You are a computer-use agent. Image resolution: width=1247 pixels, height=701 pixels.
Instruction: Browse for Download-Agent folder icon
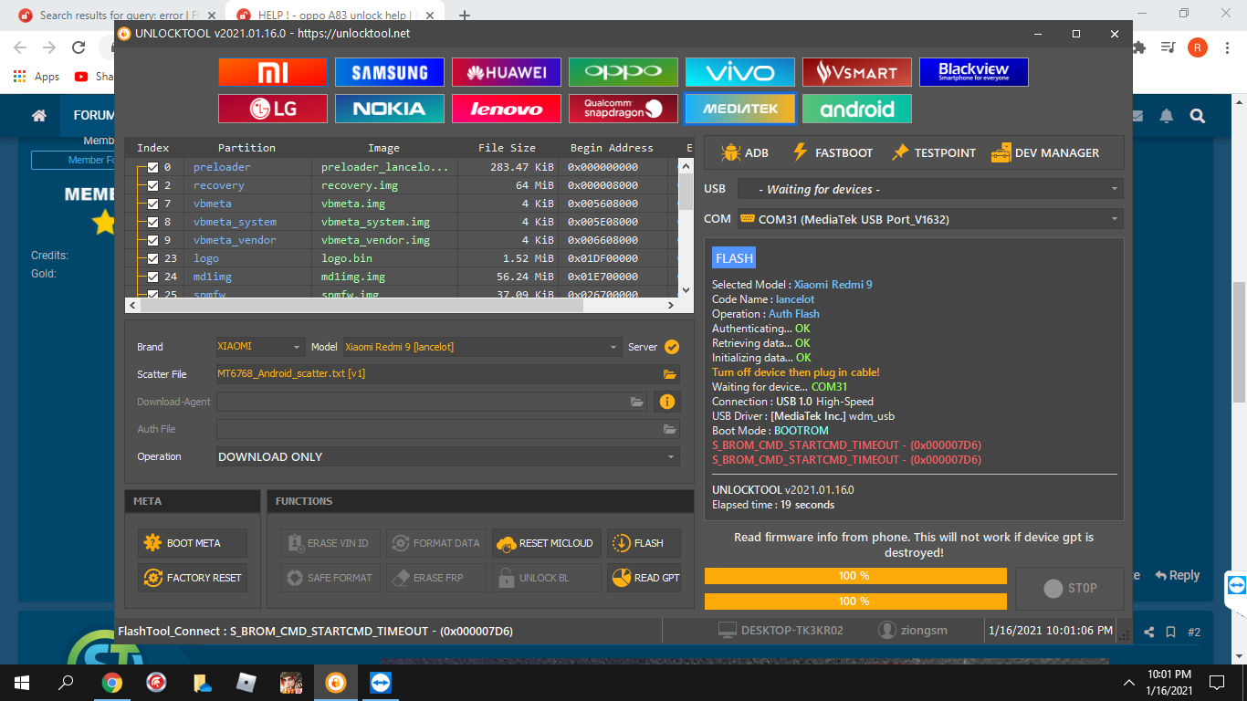click(637, 402)
